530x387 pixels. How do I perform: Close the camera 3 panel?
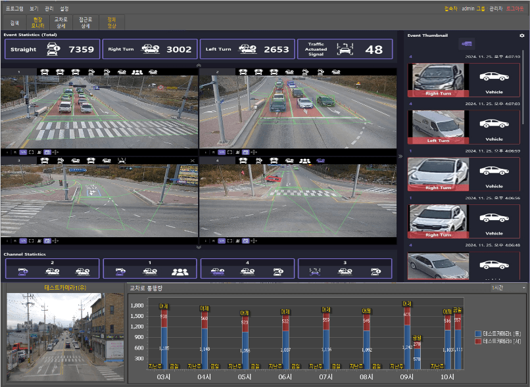[x=192, y=161]
